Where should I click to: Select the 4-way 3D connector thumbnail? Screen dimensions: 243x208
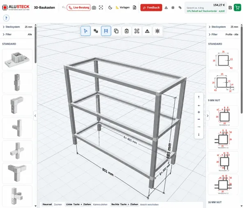(x=17, y=196)
